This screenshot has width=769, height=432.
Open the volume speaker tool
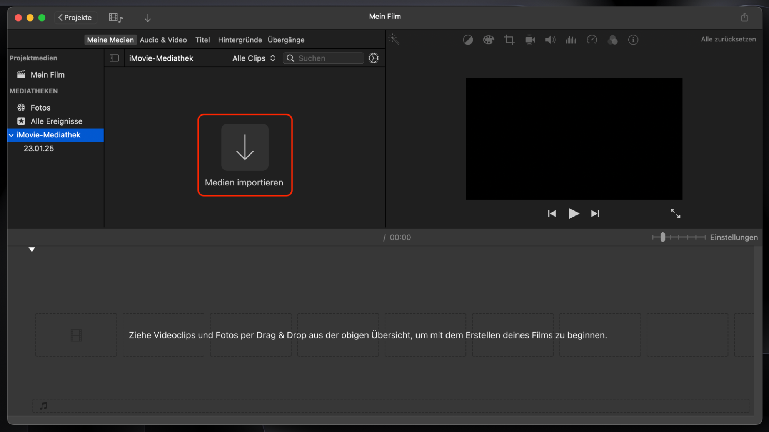click(550, 40)
